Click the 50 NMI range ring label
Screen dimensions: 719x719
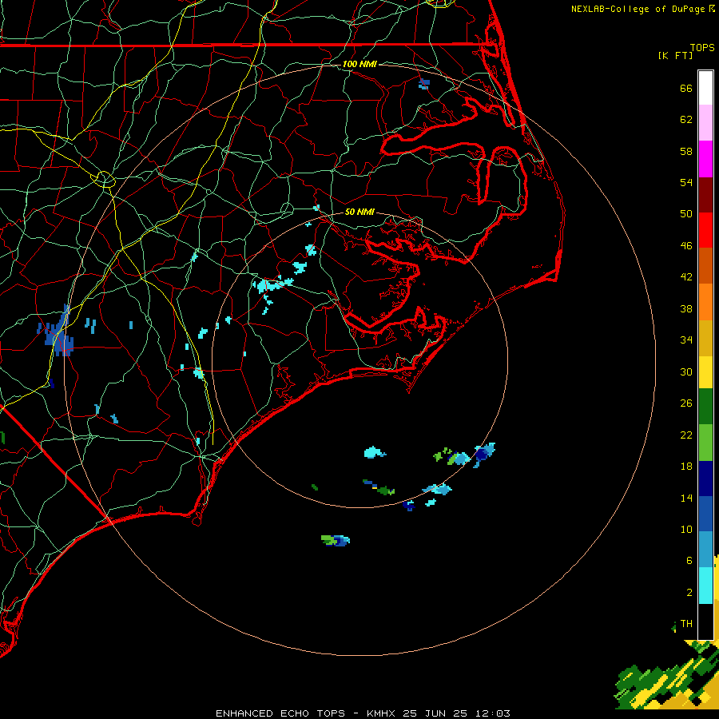click(359, 212)
